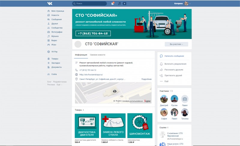Click Включить уведомления
This screenshot has height=146, width=240.
[x=175, y=64]
